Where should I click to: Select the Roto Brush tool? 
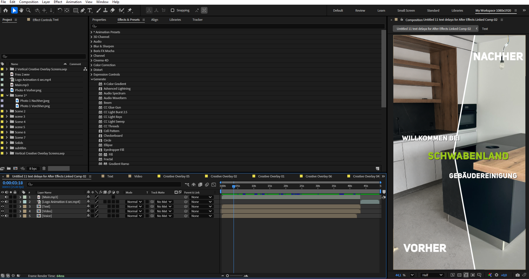coord(121,10)
